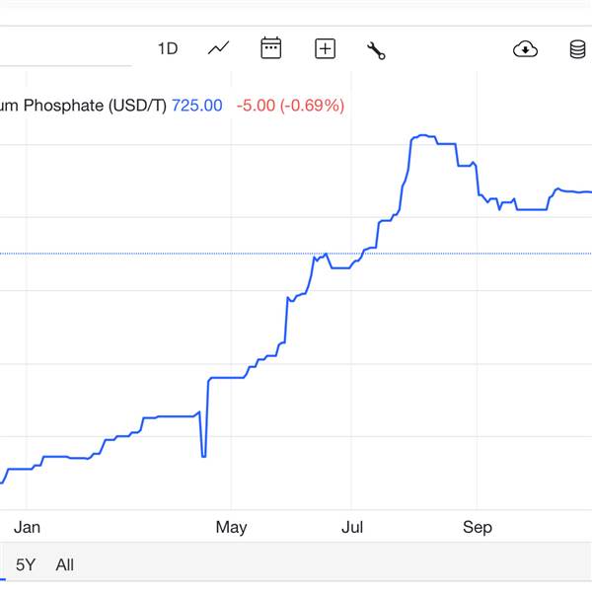Click the dotted horizontal reference line

[148, 254]
